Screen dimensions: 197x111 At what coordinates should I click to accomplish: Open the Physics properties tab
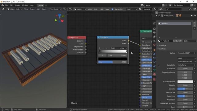[x=155, y=62]
